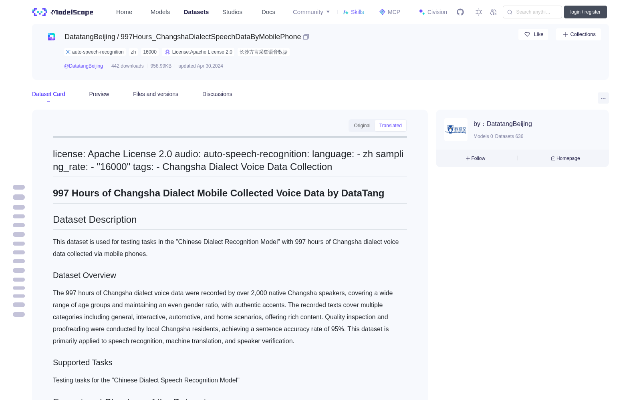Click the Models 0 count

tap(483, 136)
